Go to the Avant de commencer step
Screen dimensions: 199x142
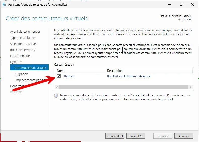point(25,32)
